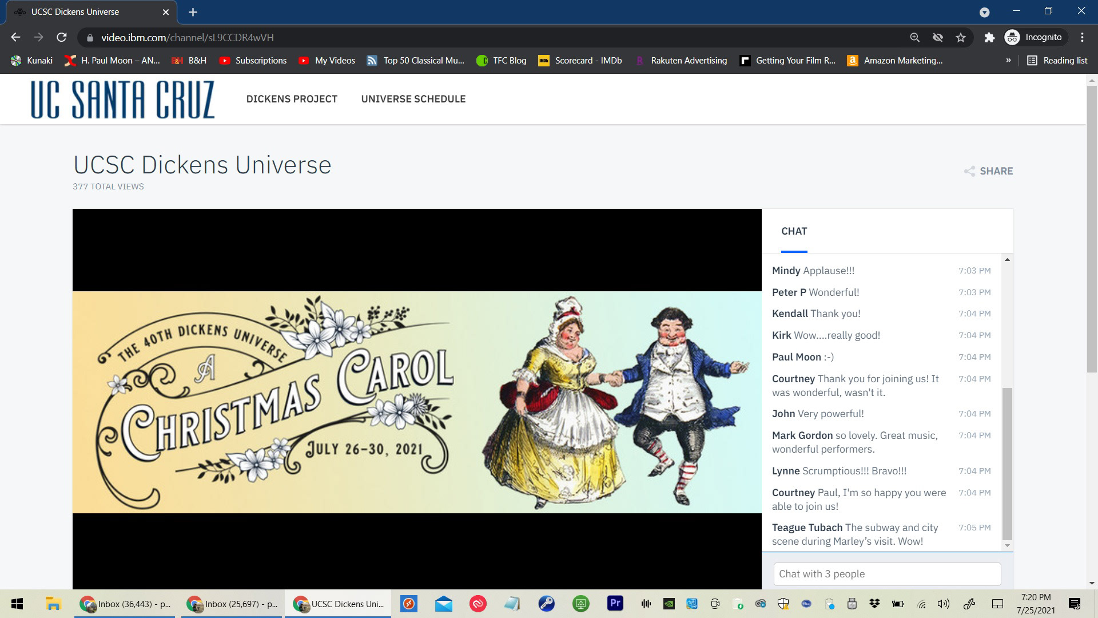The height and width of the screenshot is (618, 1098).
Task: Open the DICKENS PROJECT nav link
Action: click(292, 99)
